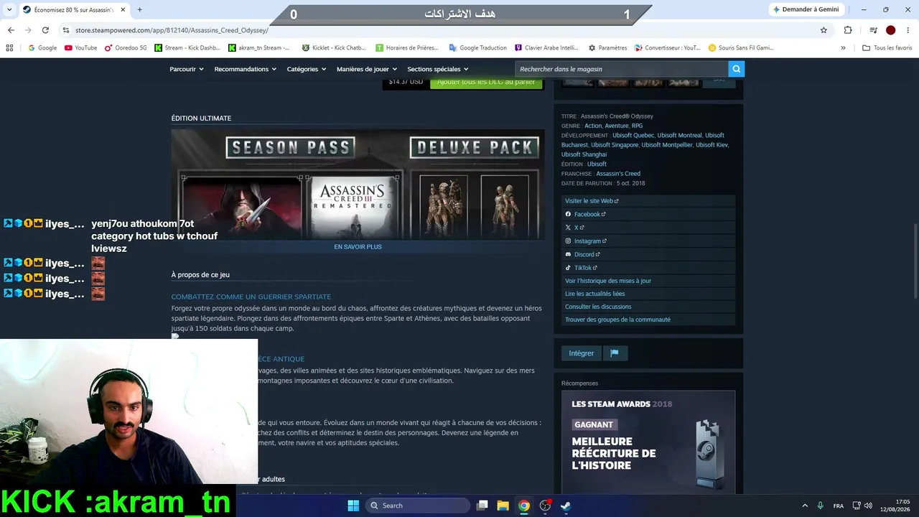Viewport: 919px width, 517px height.
Task: Close the Steam store tab
Action: (123, 10)
